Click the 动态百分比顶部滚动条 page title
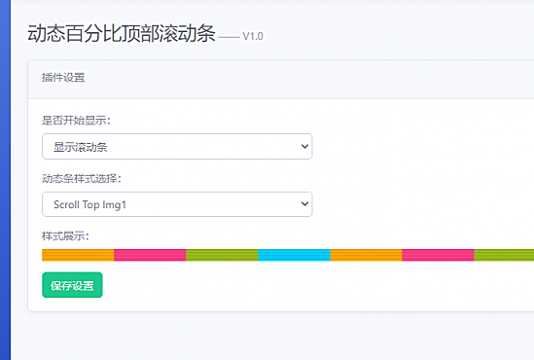534x360 pixels. 122,33
